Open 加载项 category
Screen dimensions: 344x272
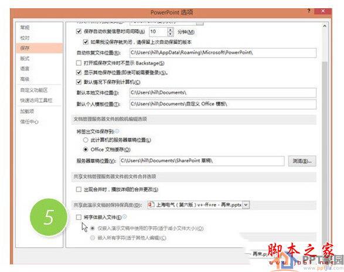[27, 111]
